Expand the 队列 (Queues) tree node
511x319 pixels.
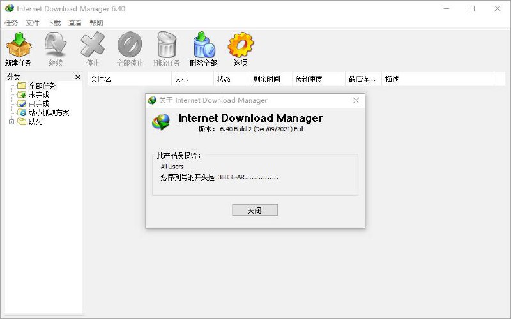tap(11, 122)
